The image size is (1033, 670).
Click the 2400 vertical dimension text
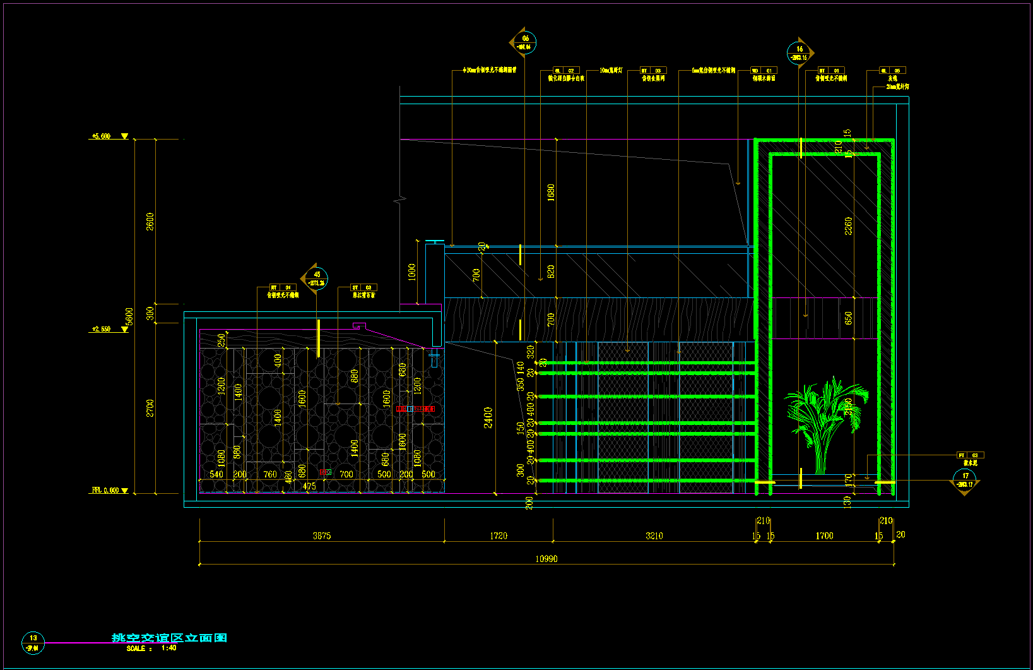tap(488, 417)
